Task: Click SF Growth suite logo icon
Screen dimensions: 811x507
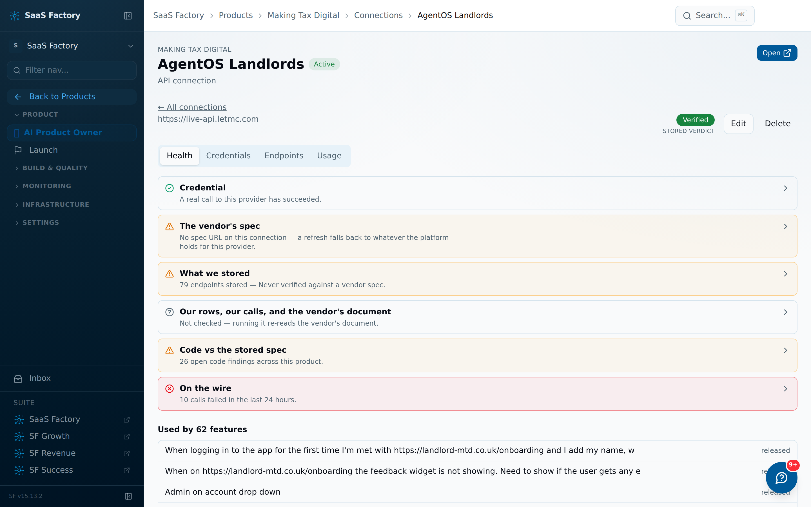Action: (19, 436)
